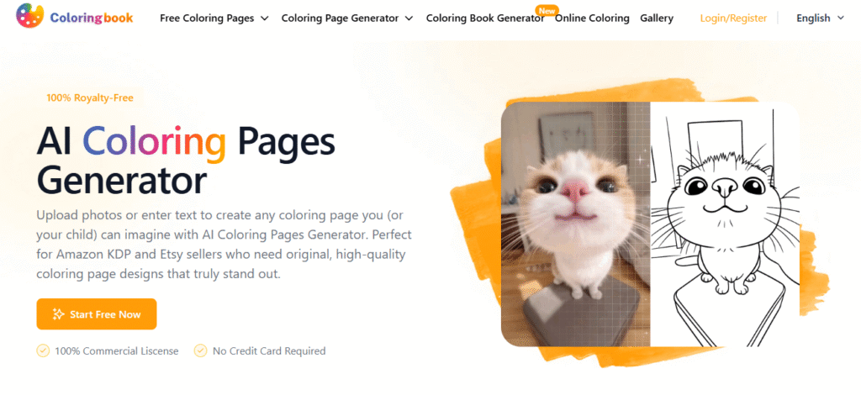Click the sparkle star on the photo divider

[640, 161]
